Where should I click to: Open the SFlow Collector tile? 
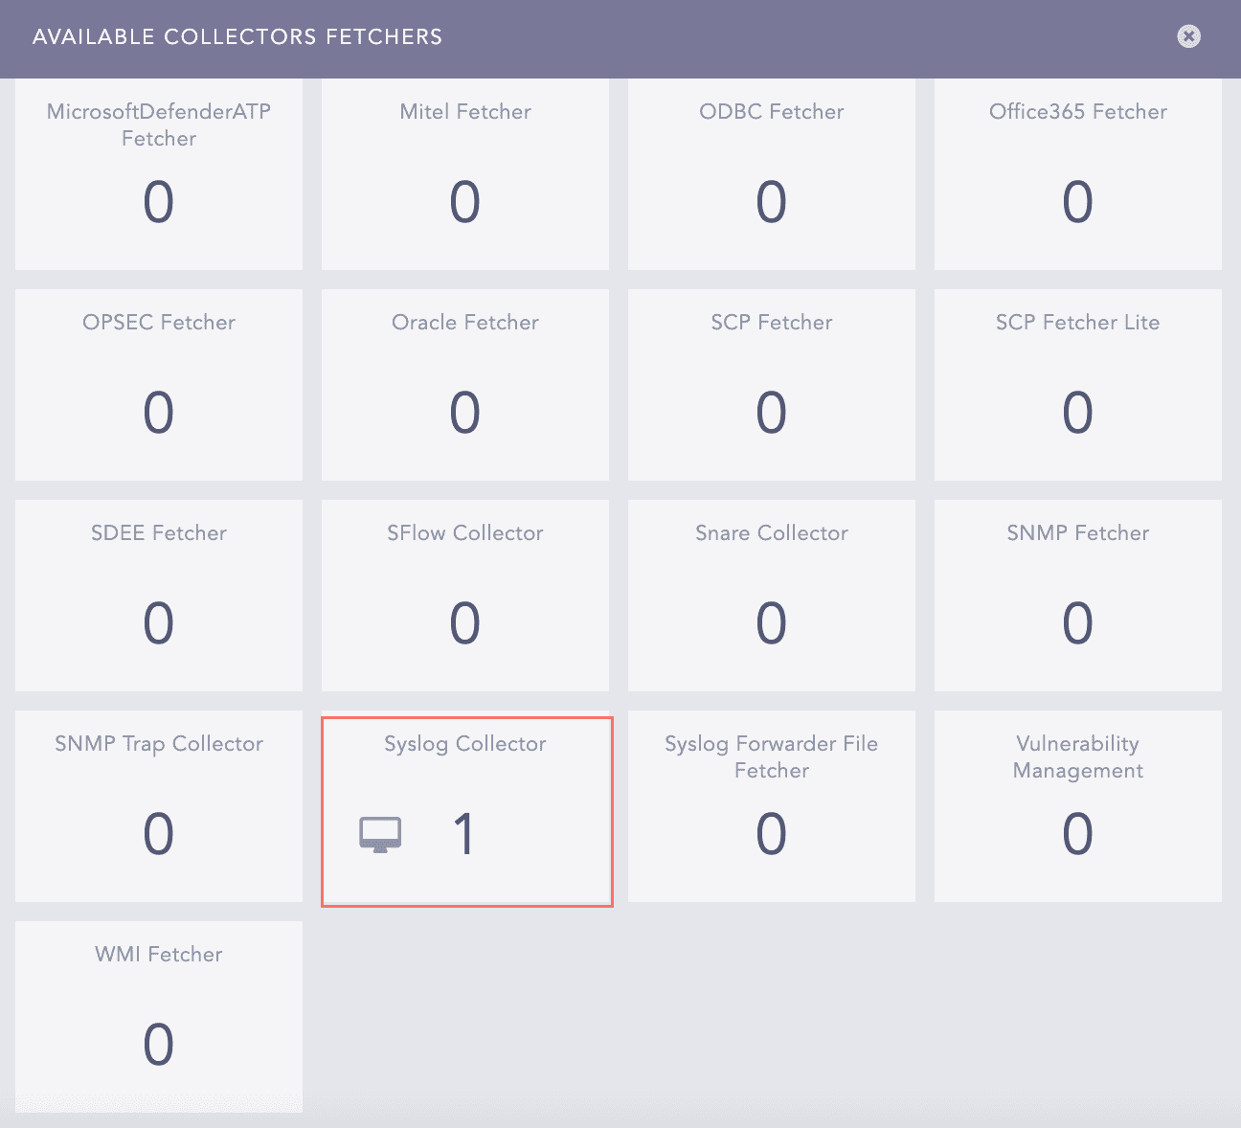tap(465, 596)
